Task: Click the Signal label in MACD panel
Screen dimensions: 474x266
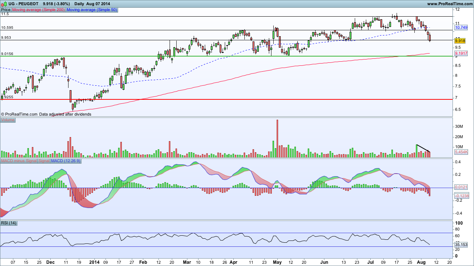Action: pos(44,161)
